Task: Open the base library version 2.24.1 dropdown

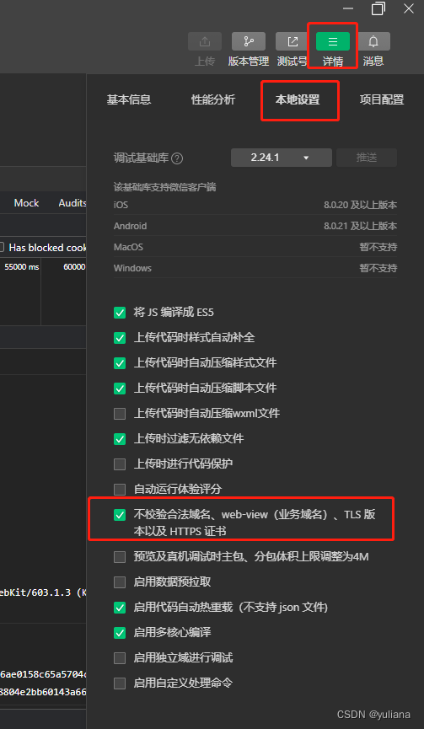Action: 282,158
